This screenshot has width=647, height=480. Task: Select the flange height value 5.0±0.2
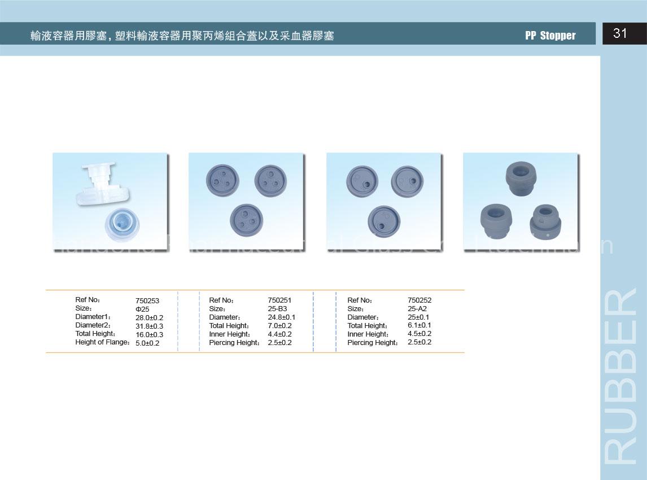click(147, 343)
